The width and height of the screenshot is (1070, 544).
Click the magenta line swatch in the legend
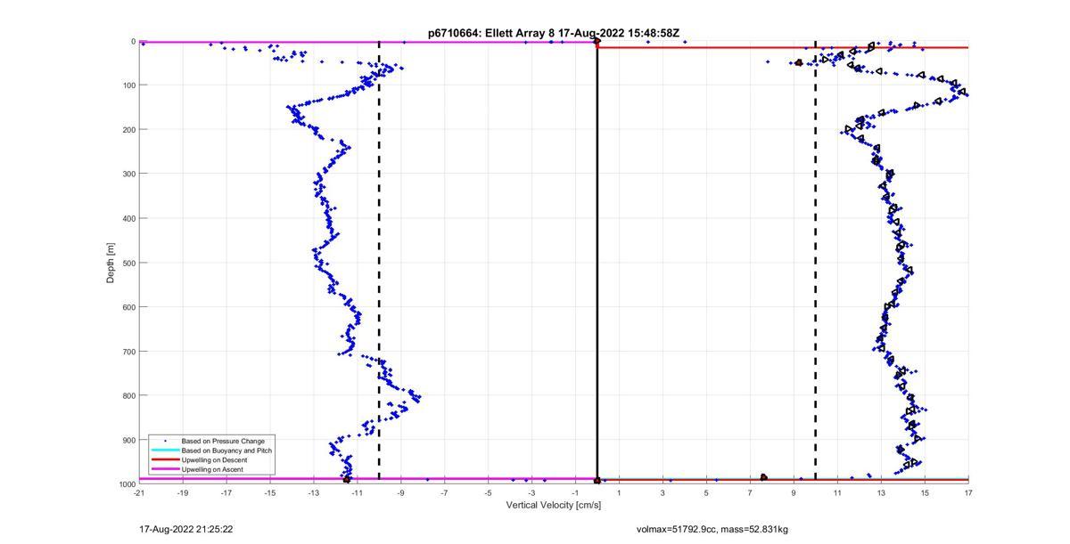click(x=165, y=469)
